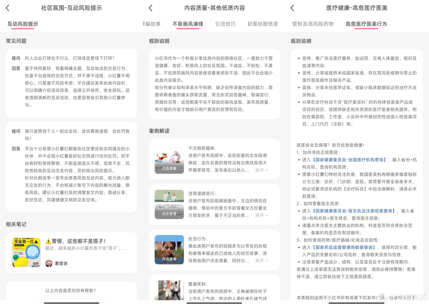Viewport: 429px width, 306px height.
Task: Open the 国家药品监督管理局数据查询 link
Action: pyautogui.click(x=344, y=248)
